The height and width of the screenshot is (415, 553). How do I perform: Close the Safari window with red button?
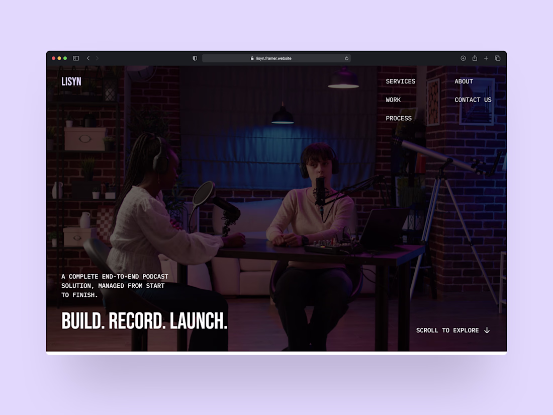(x=54, y=58)
